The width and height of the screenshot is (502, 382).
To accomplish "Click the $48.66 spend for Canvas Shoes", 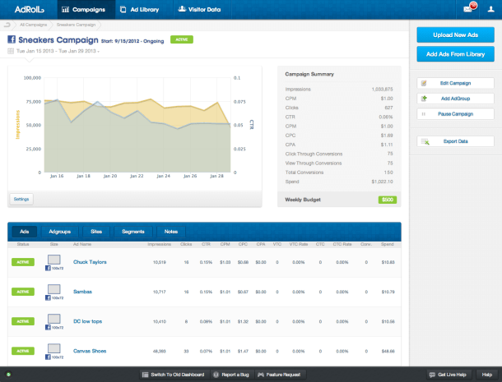I will click(388, 351).
